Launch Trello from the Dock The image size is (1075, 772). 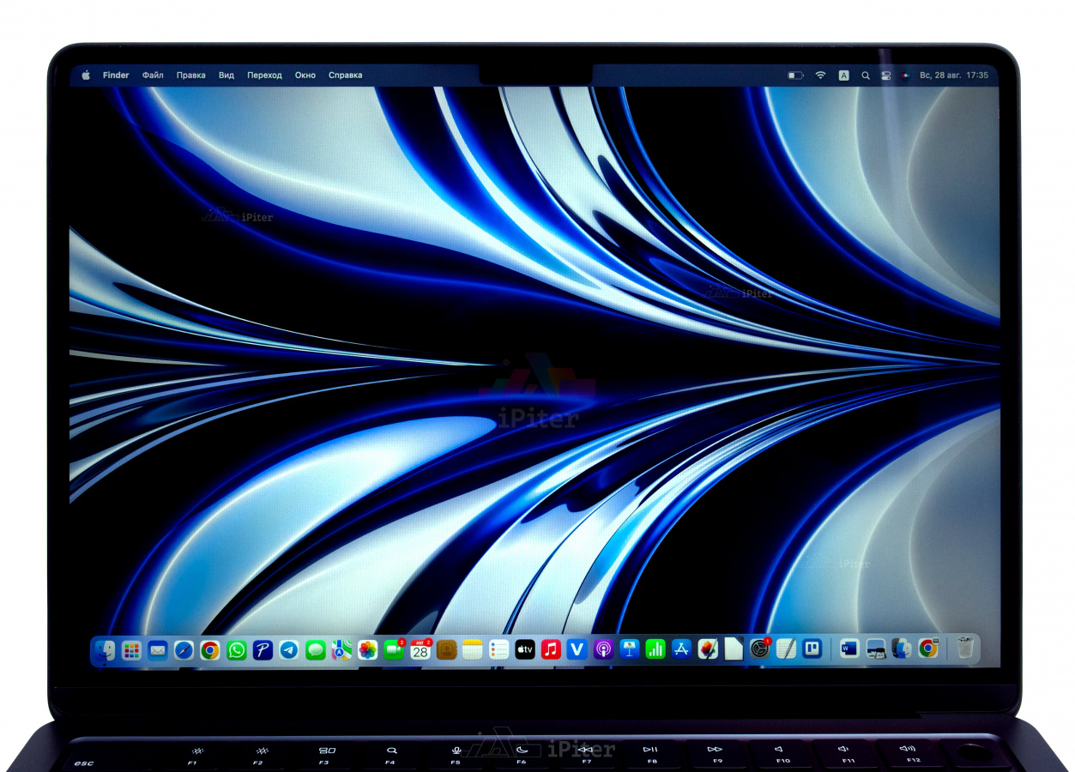point(812,650)
